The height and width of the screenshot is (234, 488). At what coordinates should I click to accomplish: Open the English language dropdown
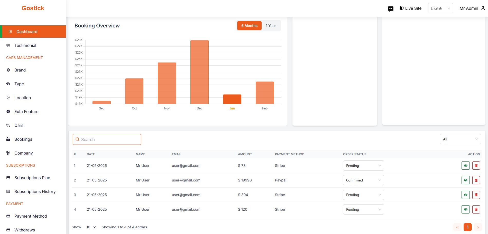pyautogui.click(x=440, y=8)
